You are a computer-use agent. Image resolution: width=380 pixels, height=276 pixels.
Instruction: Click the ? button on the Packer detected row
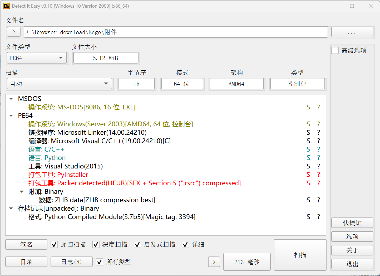(319, 183)
